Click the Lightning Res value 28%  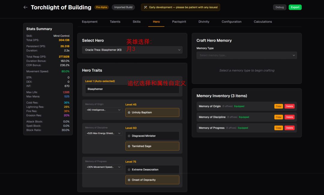coord(67,107)
